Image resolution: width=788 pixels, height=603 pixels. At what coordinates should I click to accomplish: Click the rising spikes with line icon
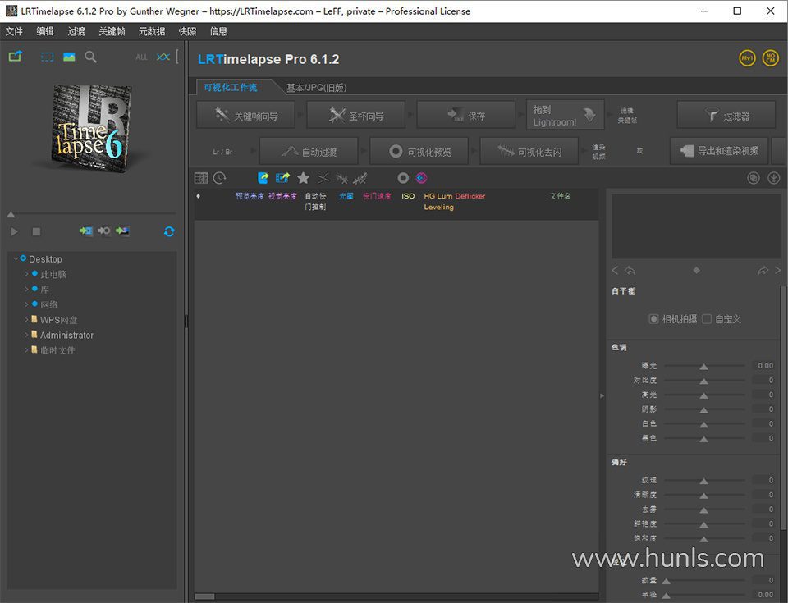[x=360, y=178]
